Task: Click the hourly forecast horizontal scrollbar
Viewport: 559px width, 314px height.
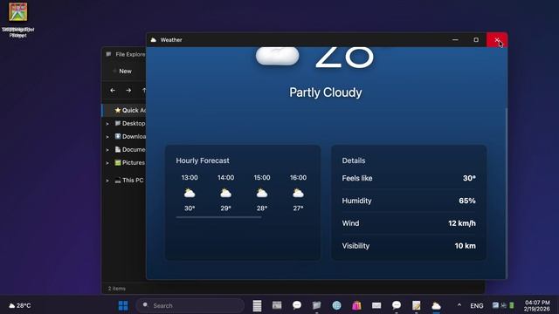Action: coord(218,217)
